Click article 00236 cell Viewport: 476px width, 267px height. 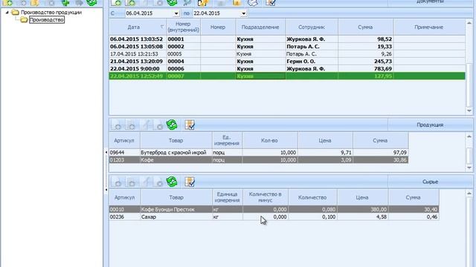(x=124, y=217)
